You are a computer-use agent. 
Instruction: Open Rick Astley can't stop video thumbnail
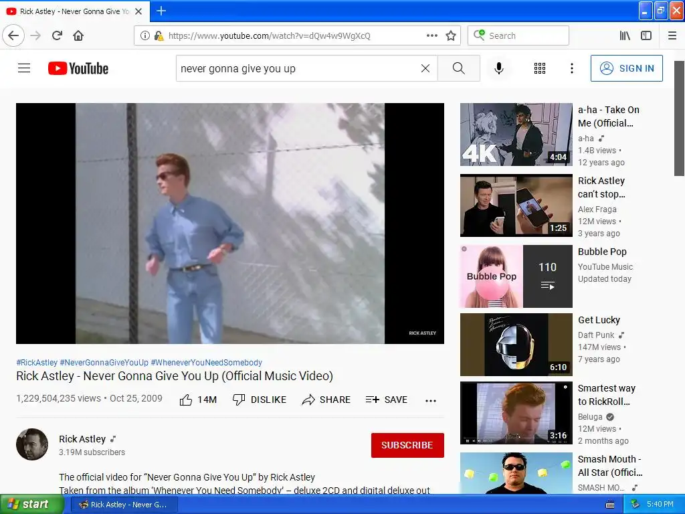[516, 205]
